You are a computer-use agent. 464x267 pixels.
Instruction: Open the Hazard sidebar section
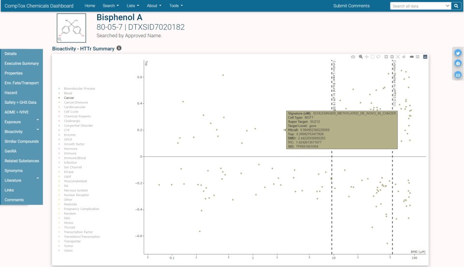(11, 93)
